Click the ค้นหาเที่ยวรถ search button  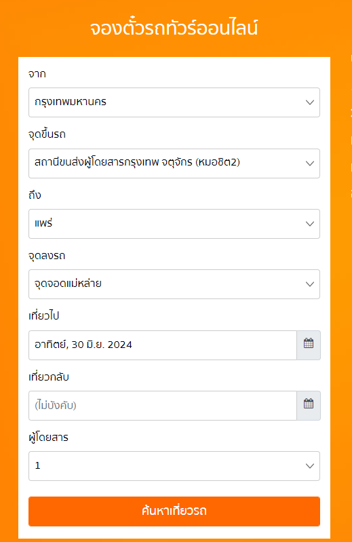[174, 511]
